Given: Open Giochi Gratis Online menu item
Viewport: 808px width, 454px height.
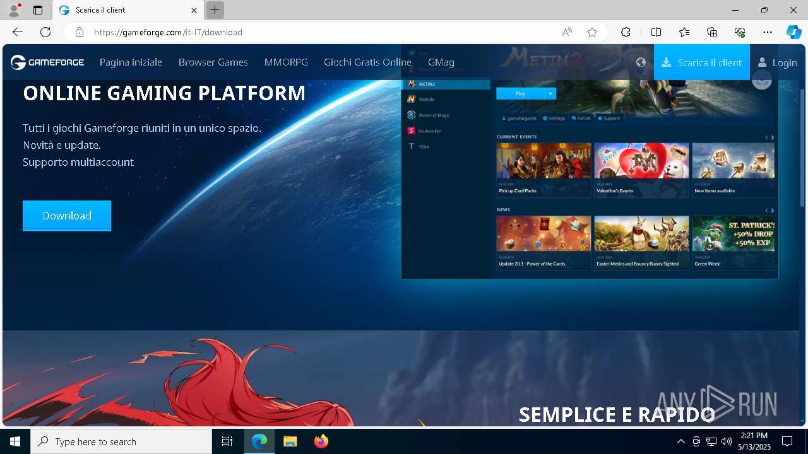Looking at the screenshot, I should (x=367, y=62).
